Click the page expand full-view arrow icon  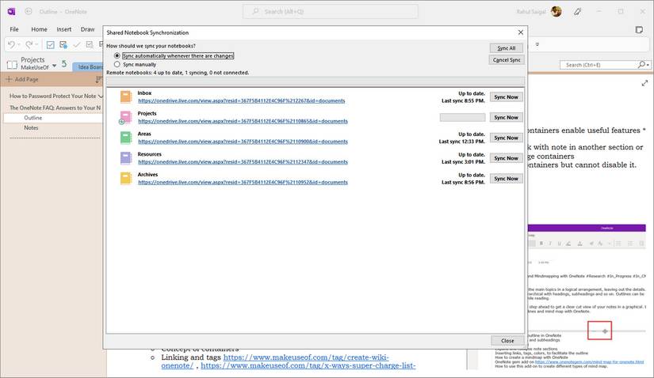click(x=644, y=83)
